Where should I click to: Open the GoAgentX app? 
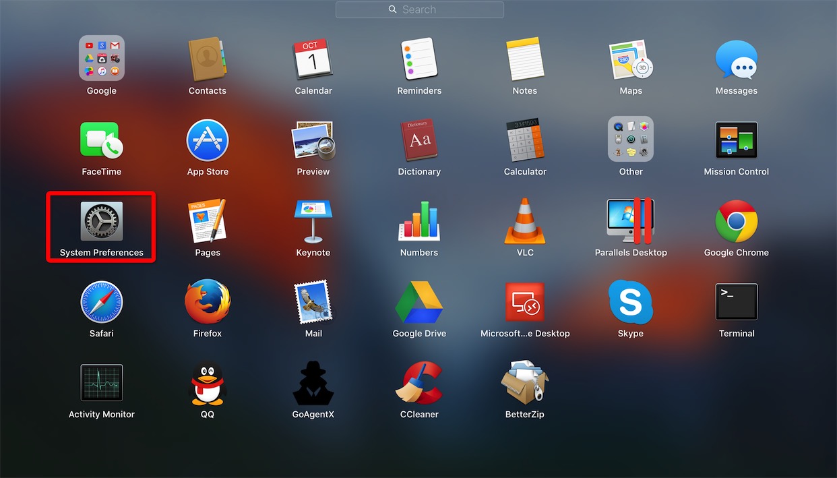pyautogui.click(x=313, y=382)
